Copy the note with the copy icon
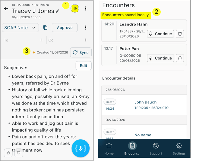This screenshot has width=202, height=161. pyautogui.click(x=45, y=28)
